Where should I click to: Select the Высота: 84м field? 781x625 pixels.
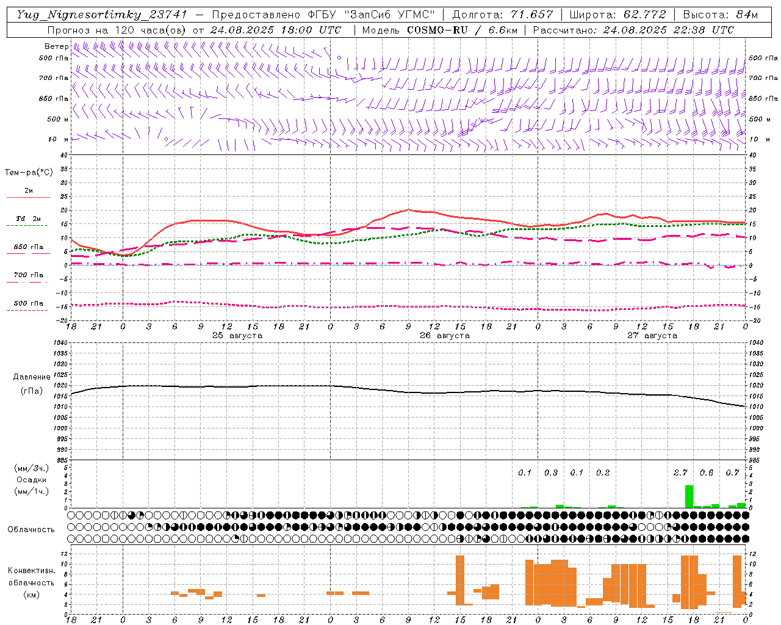[720, 15]
